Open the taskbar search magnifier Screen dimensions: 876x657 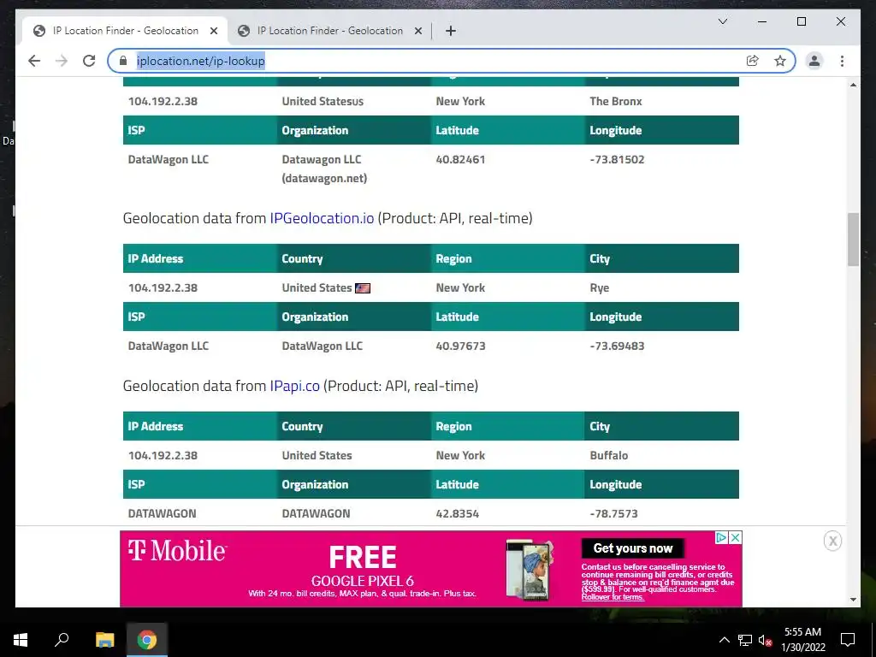point(62,639)
